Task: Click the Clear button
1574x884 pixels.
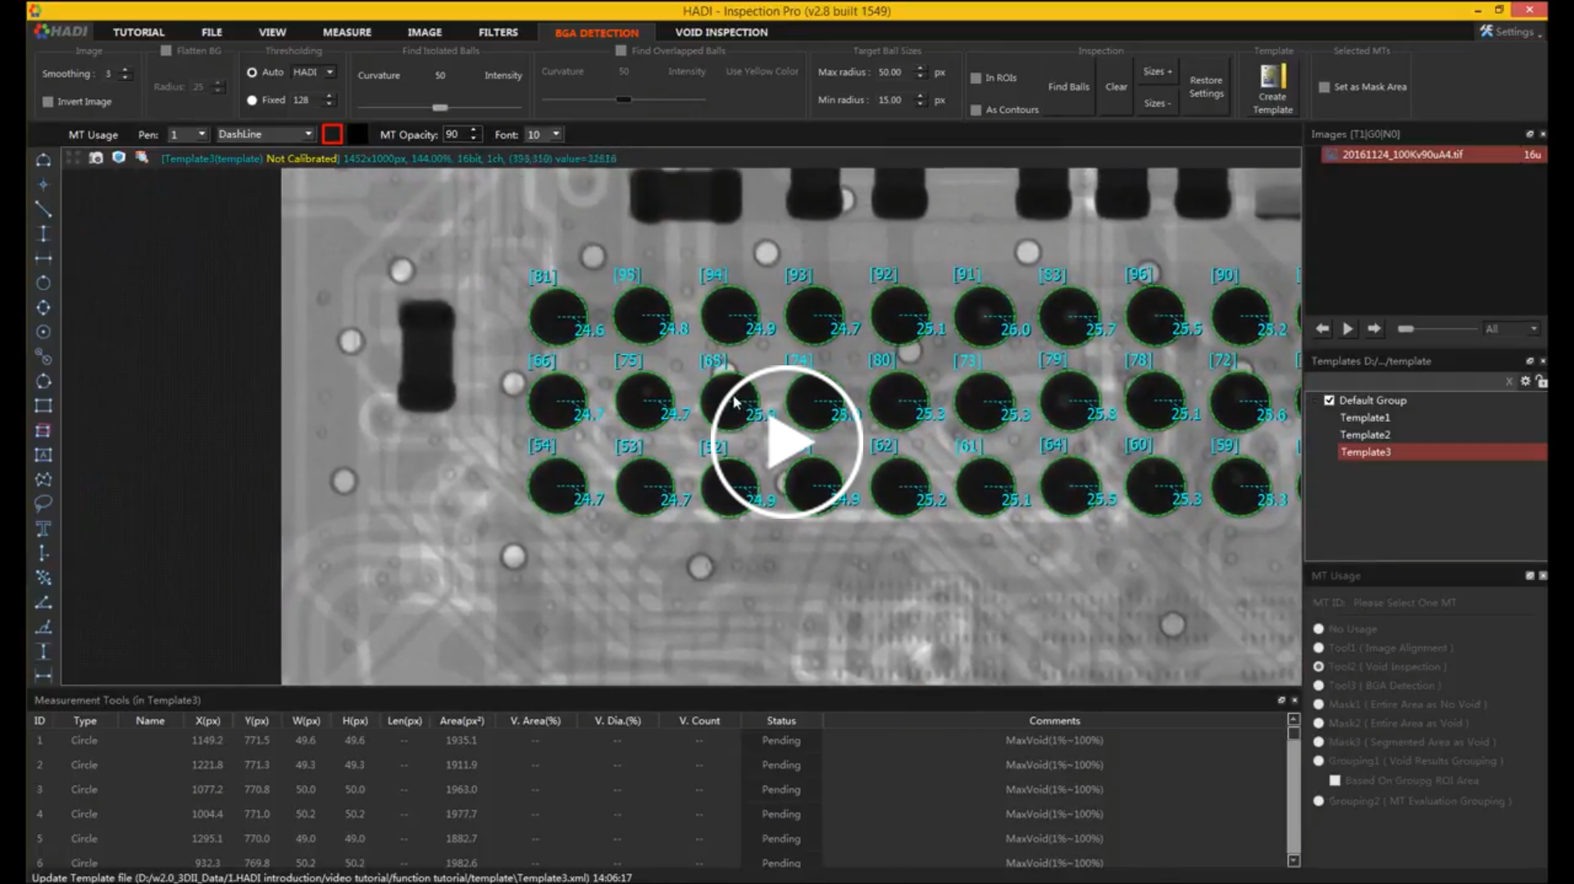Action: [1116, 87]
